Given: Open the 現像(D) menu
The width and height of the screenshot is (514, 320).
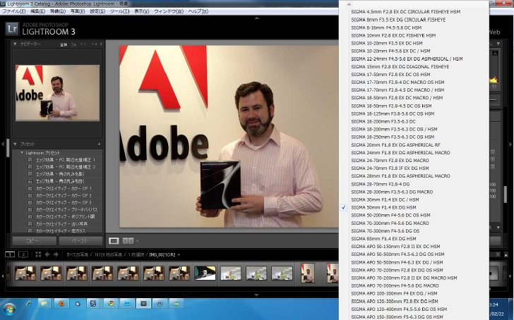Looking at the screenshot, I should click(57, 11).
